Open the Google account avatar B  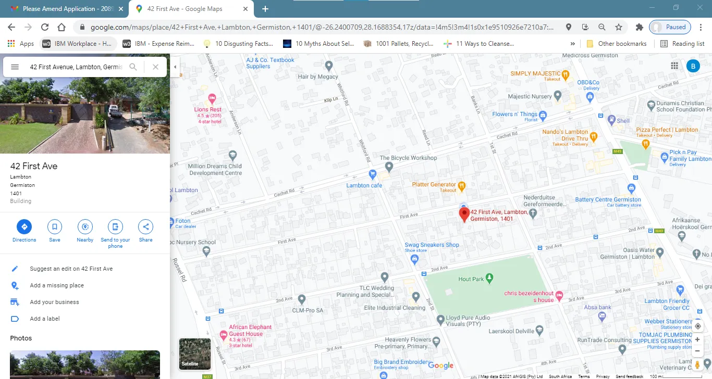pyautogui.click(x=693, y=66)
